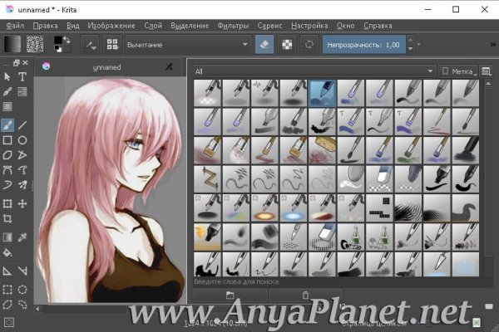Open the Вид menu
Image resolution: width=499 pixels, height=332 pixels.
click(73, 26)
